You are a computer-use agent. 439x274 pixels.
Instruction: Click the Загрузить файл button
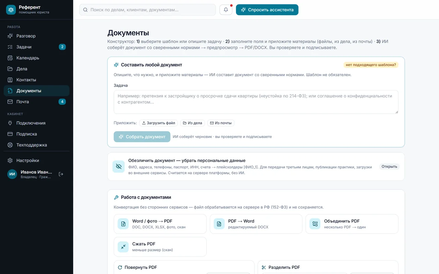pos(158,123)
